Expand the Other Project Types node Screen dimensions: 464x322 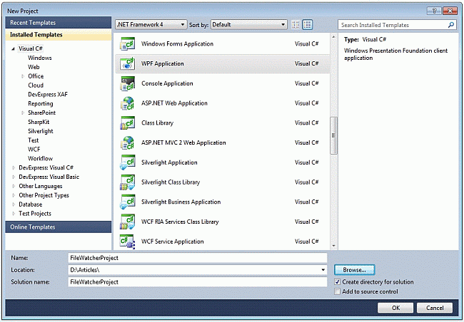14,195
